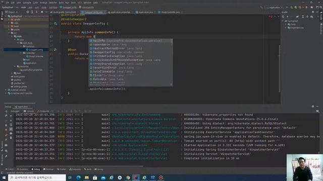
Task: Expand External Libraries node
Action: 6,90
